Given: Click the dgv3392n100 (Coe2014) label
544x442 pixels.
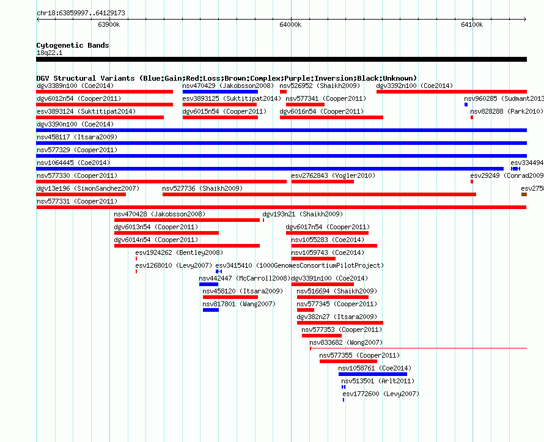Looking at the screenshot, I should 414,86.
